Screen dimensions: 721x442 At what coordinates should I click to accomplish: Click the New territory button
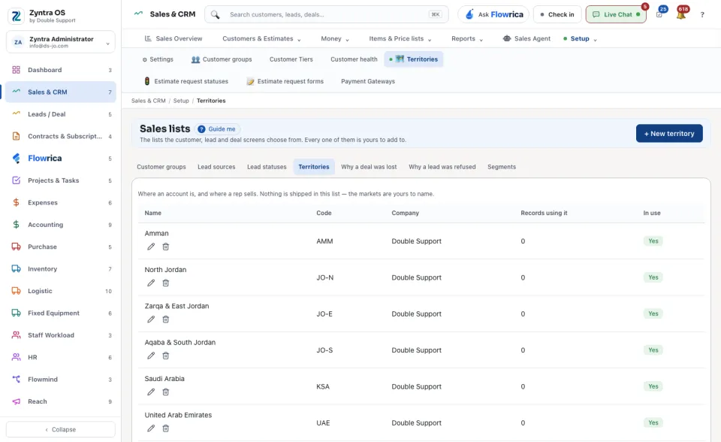(669, 134)
